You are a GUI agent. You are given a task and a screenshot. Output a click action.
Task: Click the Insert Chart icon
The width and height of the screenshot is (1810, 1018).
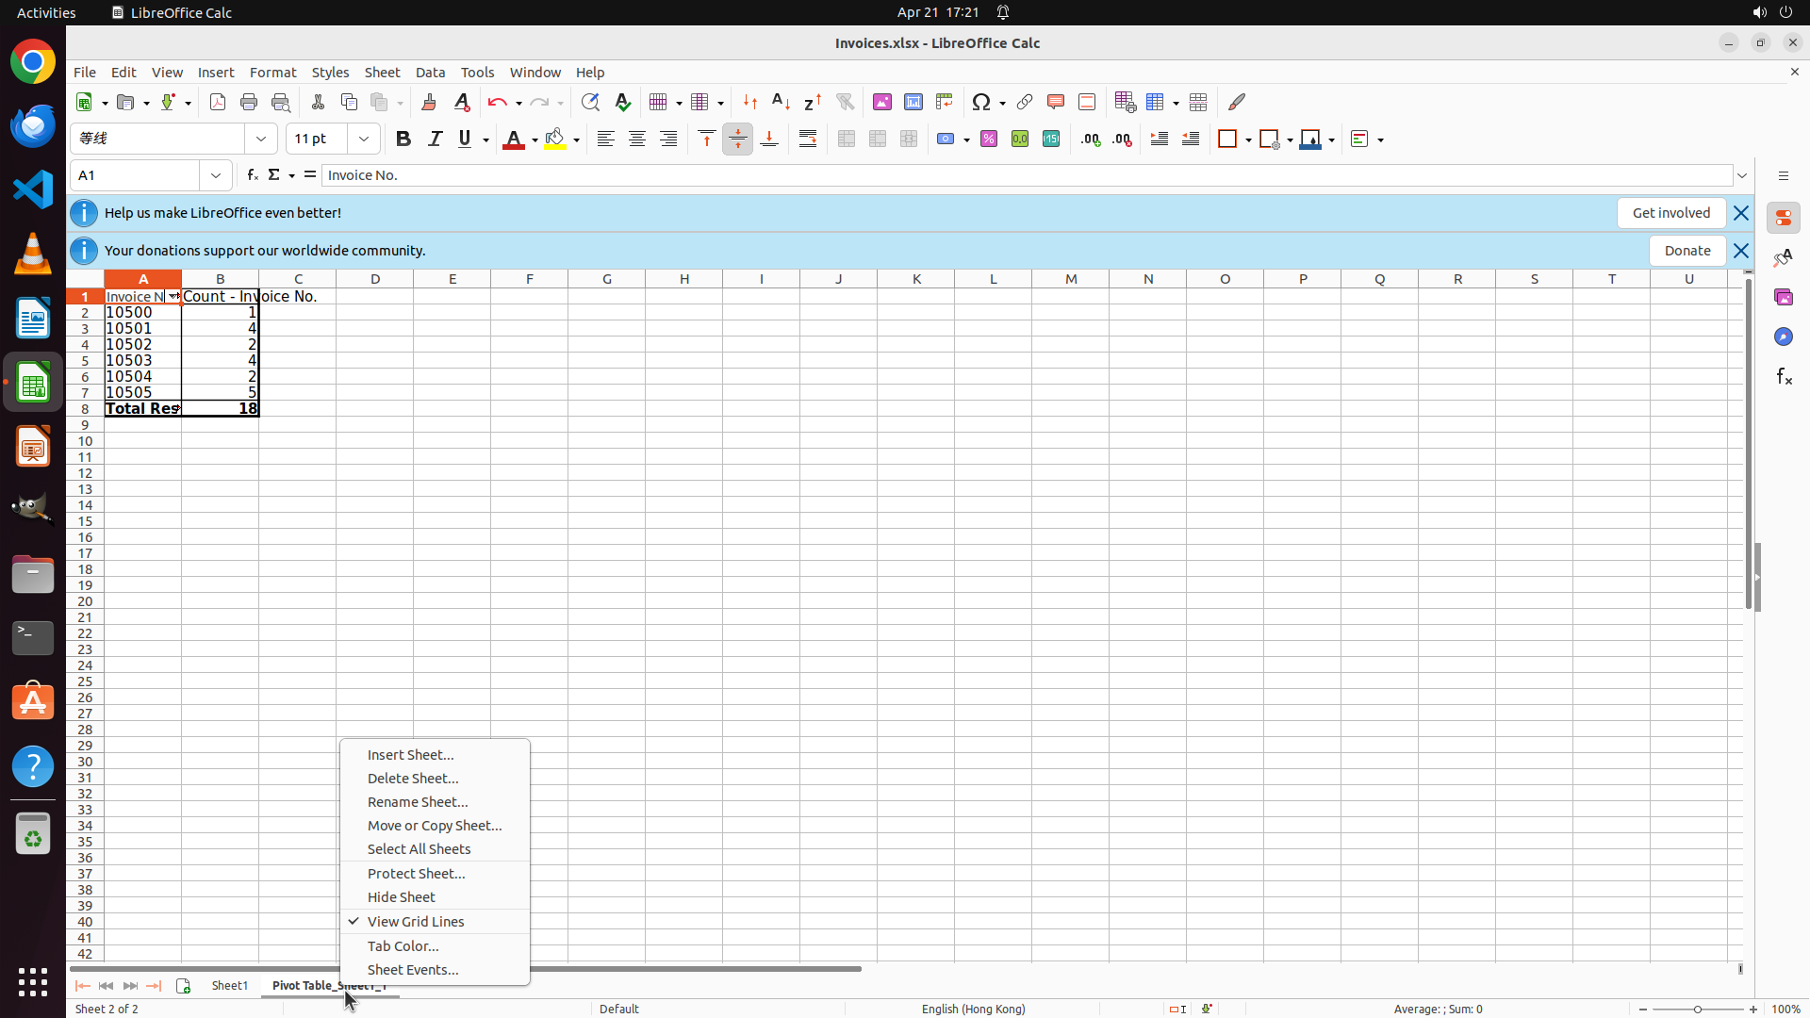tap(913, 102)
